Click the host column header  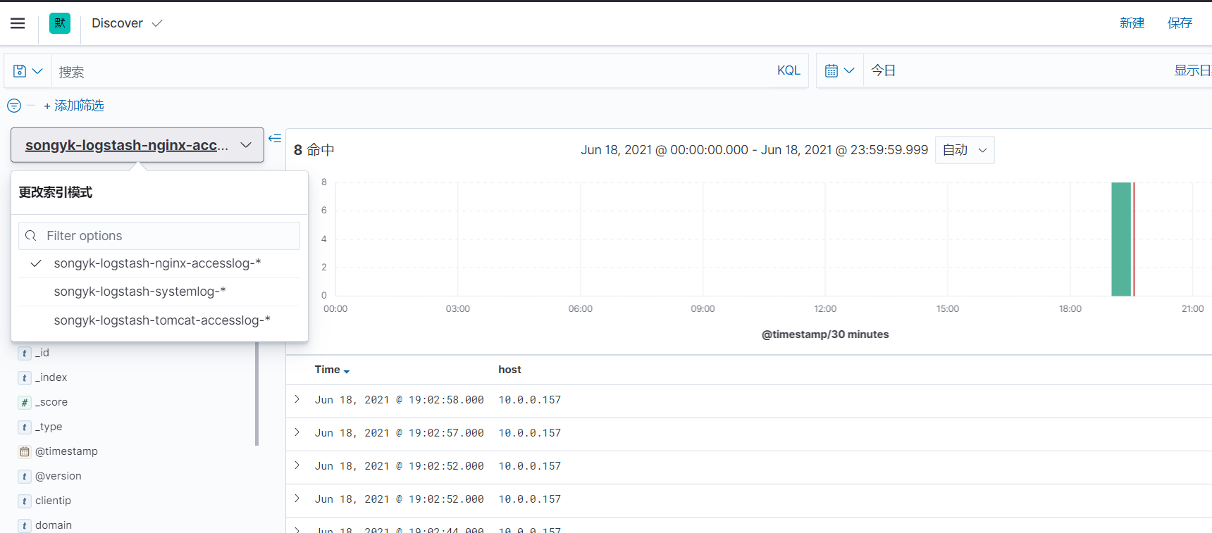pos(509,370)
